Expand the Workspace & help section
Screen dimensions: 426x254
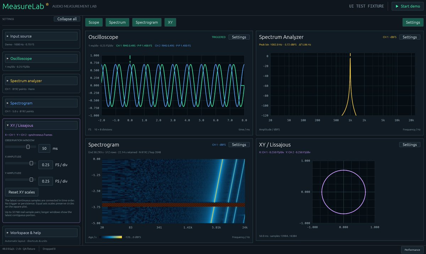click(x=41, y=233)
